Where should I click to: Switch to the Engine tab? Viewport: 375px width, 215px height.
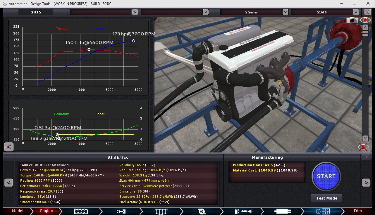coord(46,211)
